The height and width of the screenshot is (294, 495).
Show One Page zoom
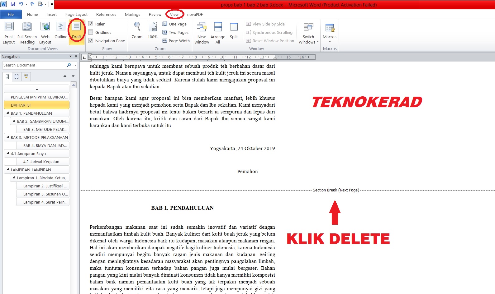[x=174, y=24]
